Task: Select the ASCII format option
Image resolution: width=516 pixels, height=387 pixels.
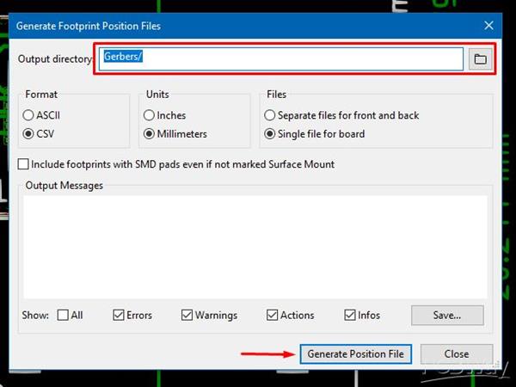Action: 29,115
